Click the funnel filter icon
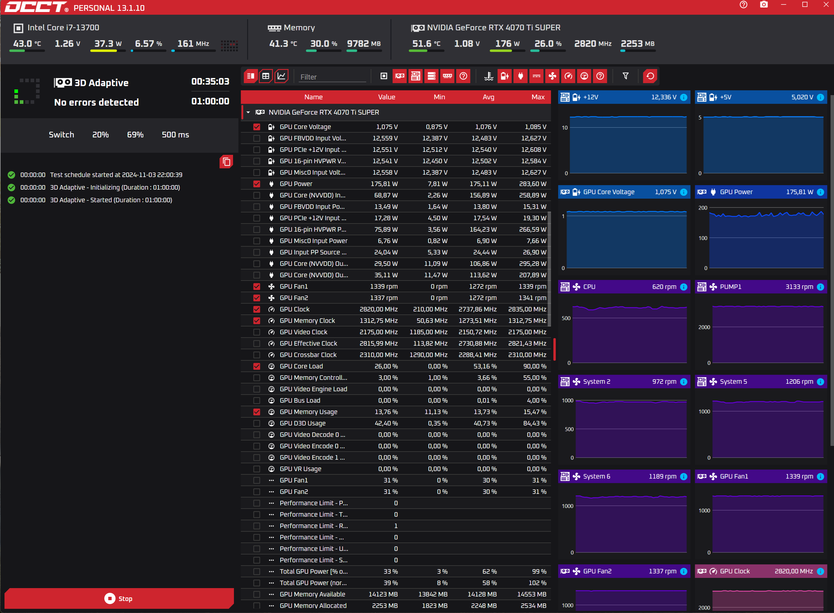The height and width of the screenshot is (613, 834). (626, 77)
